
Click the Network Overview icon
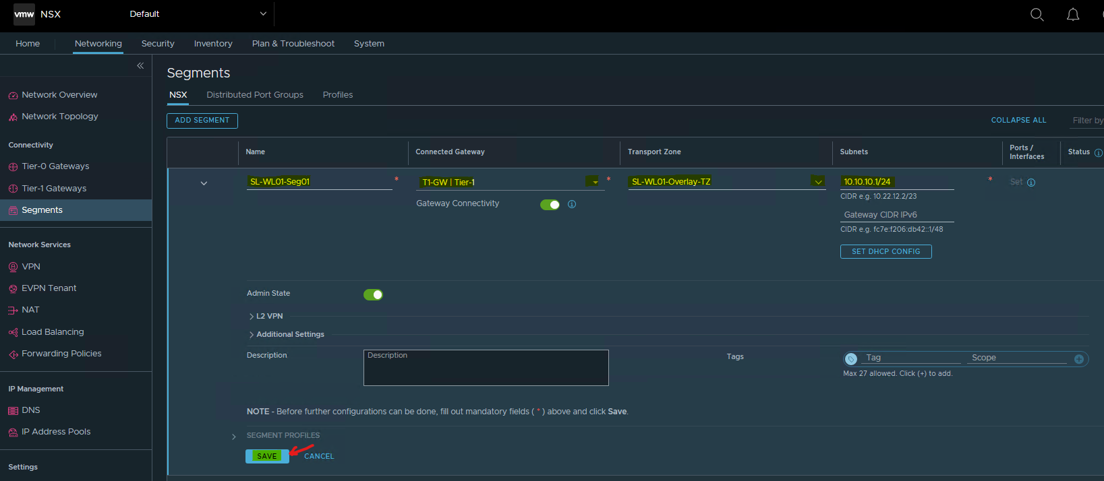click(x=13, y=96)
